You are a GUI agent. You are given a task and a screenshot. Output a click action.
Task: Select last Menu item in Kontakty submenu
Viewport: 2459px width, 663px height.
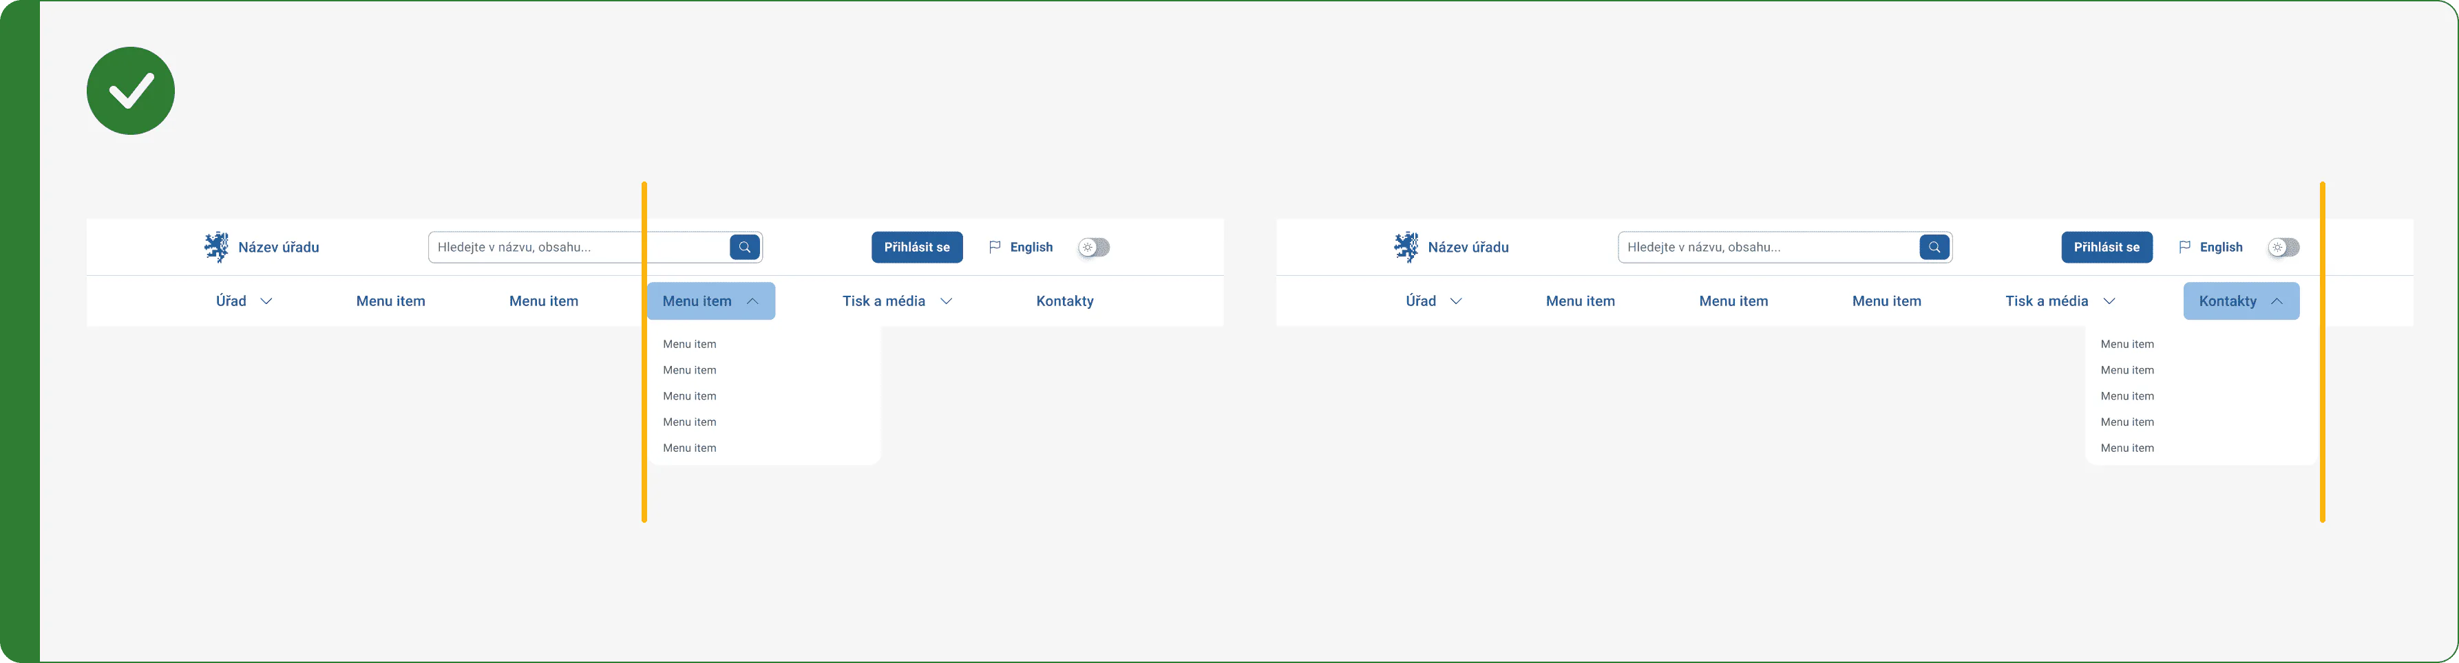(x=2126, y=448)
